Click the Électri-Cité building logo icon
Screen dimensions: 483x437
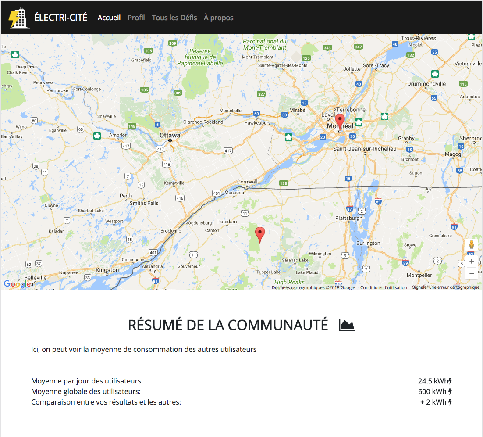coord(18,18)
